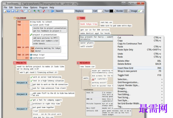Click the black Text color swatch
Viewport: 173px width, 118px height.
point(111,11)
